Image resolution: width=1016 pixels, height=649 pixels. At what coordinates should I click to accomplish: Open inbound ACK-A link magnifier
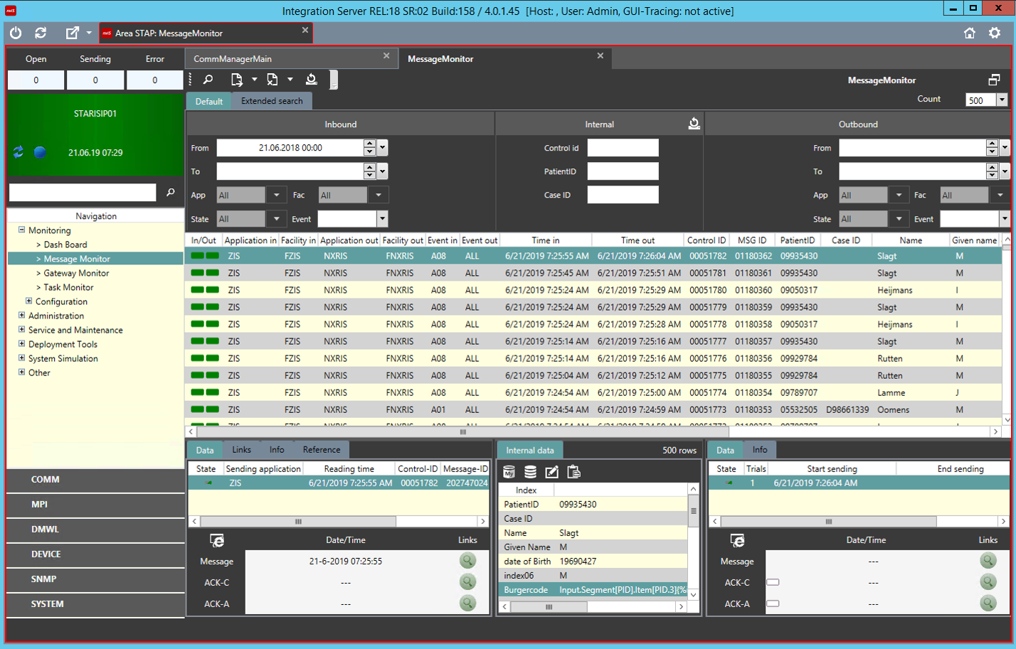coord(467,604)
